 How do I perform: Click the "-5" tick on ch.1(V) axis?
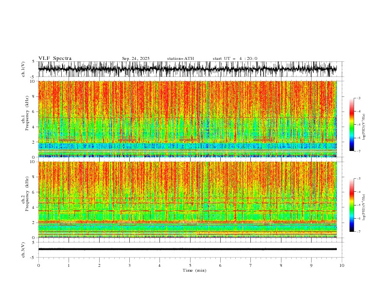[x=33, y=77]
